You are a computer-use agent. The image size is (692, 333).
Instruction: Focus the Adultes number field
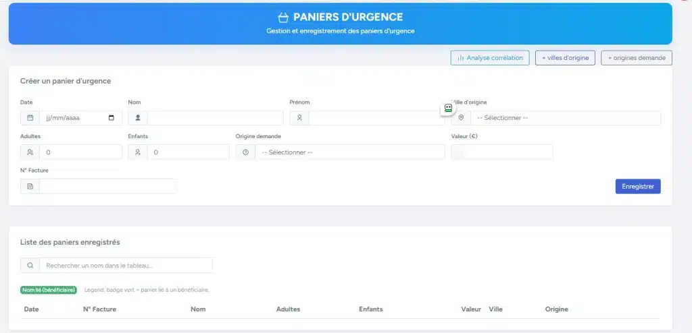pos(81,152)
